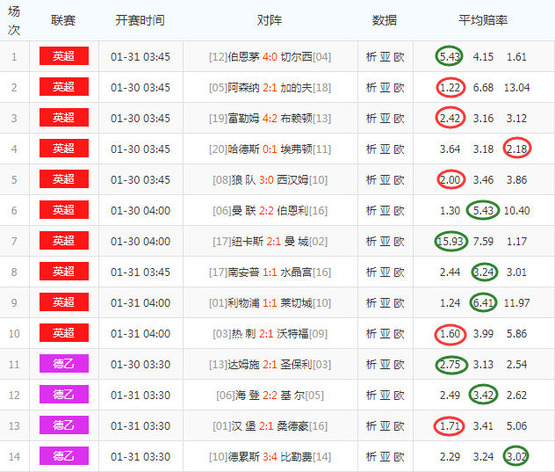Click the draw odds 3.46

[x=483, y=180]
